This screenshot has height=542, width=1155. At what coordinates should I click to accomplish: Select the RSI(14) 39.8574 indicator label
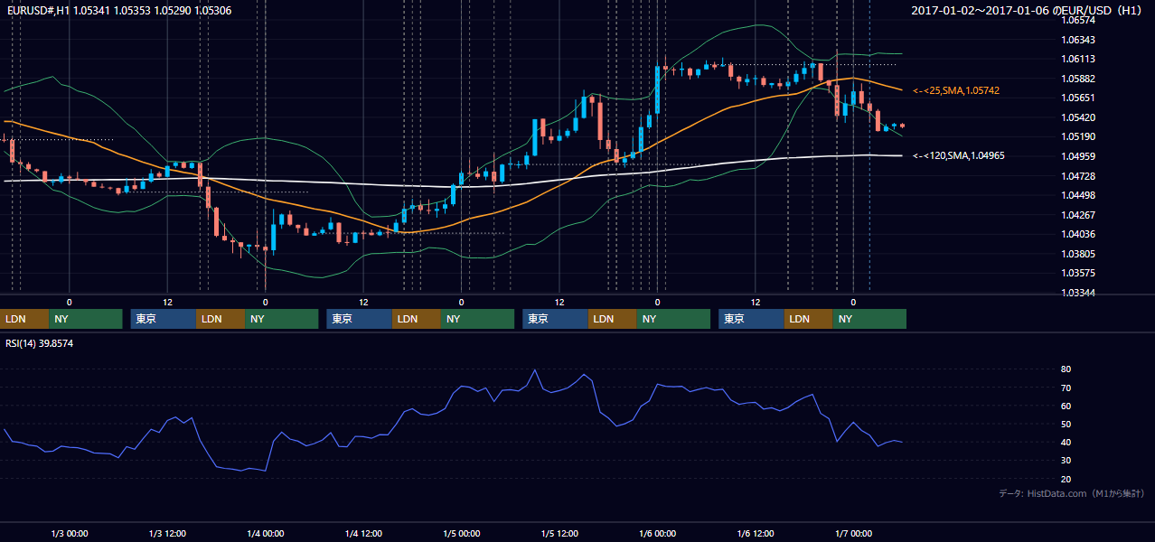coord(39,343)
